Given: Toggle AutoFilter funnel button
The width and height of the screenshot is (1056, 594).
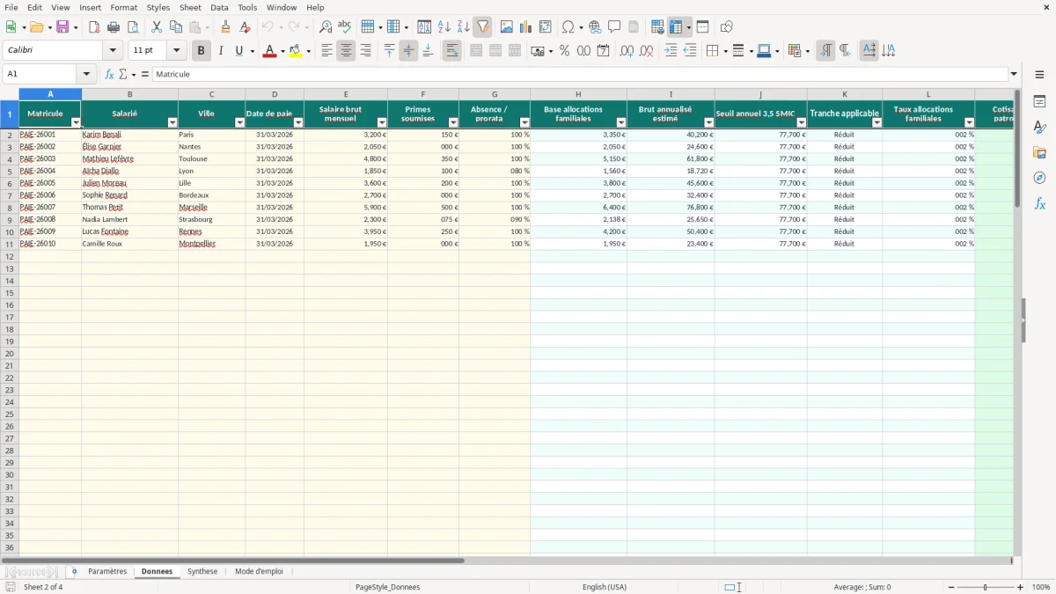Looking at the screenshot, I should (482, 27).
